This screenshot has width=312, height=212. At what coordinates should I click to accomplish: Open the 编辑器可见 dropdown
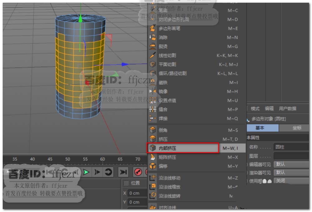[291, 164]
